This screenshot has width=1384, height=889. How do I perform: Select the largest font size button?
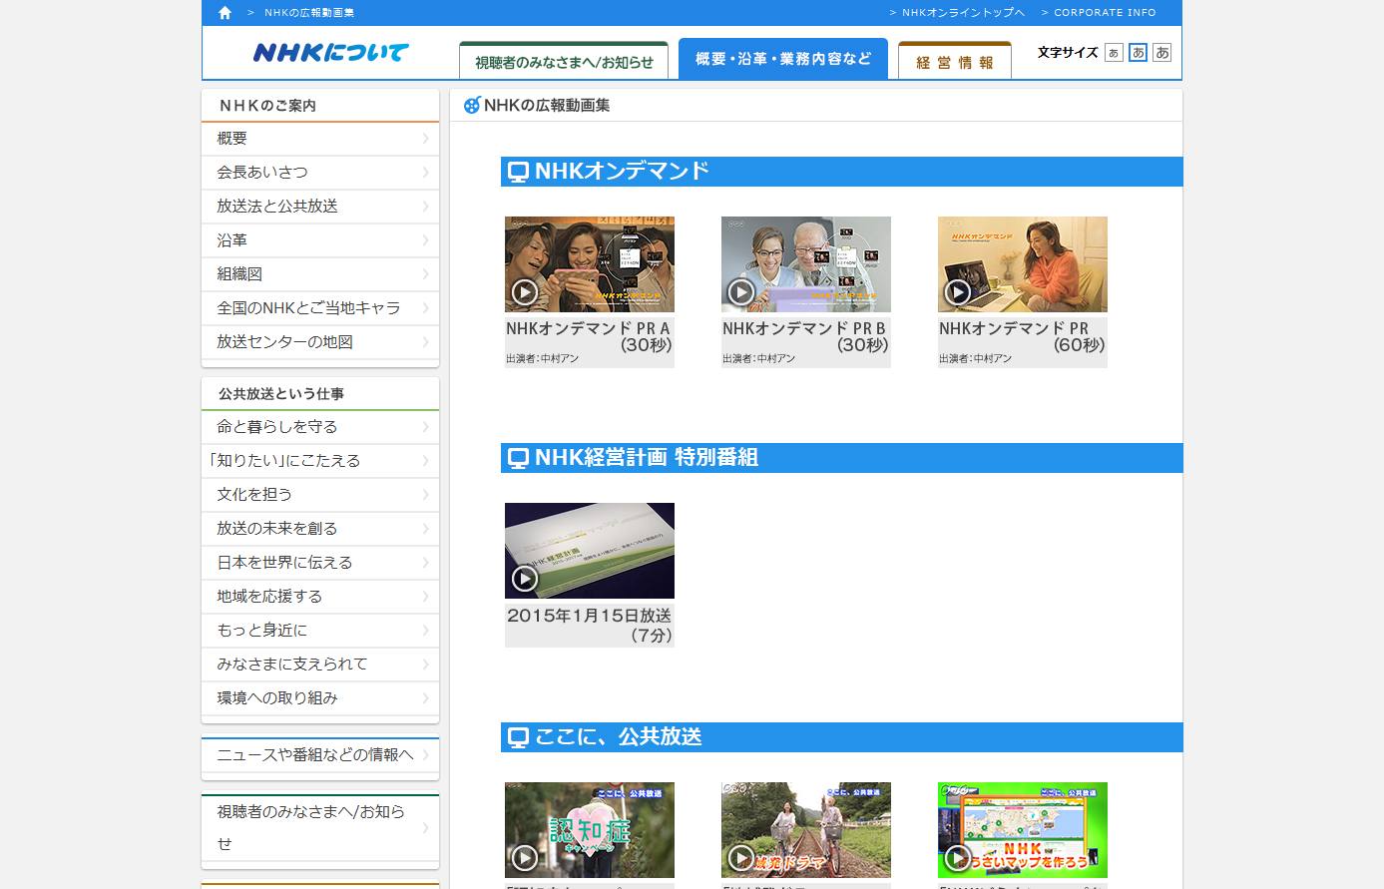(x=1162, y=53)
